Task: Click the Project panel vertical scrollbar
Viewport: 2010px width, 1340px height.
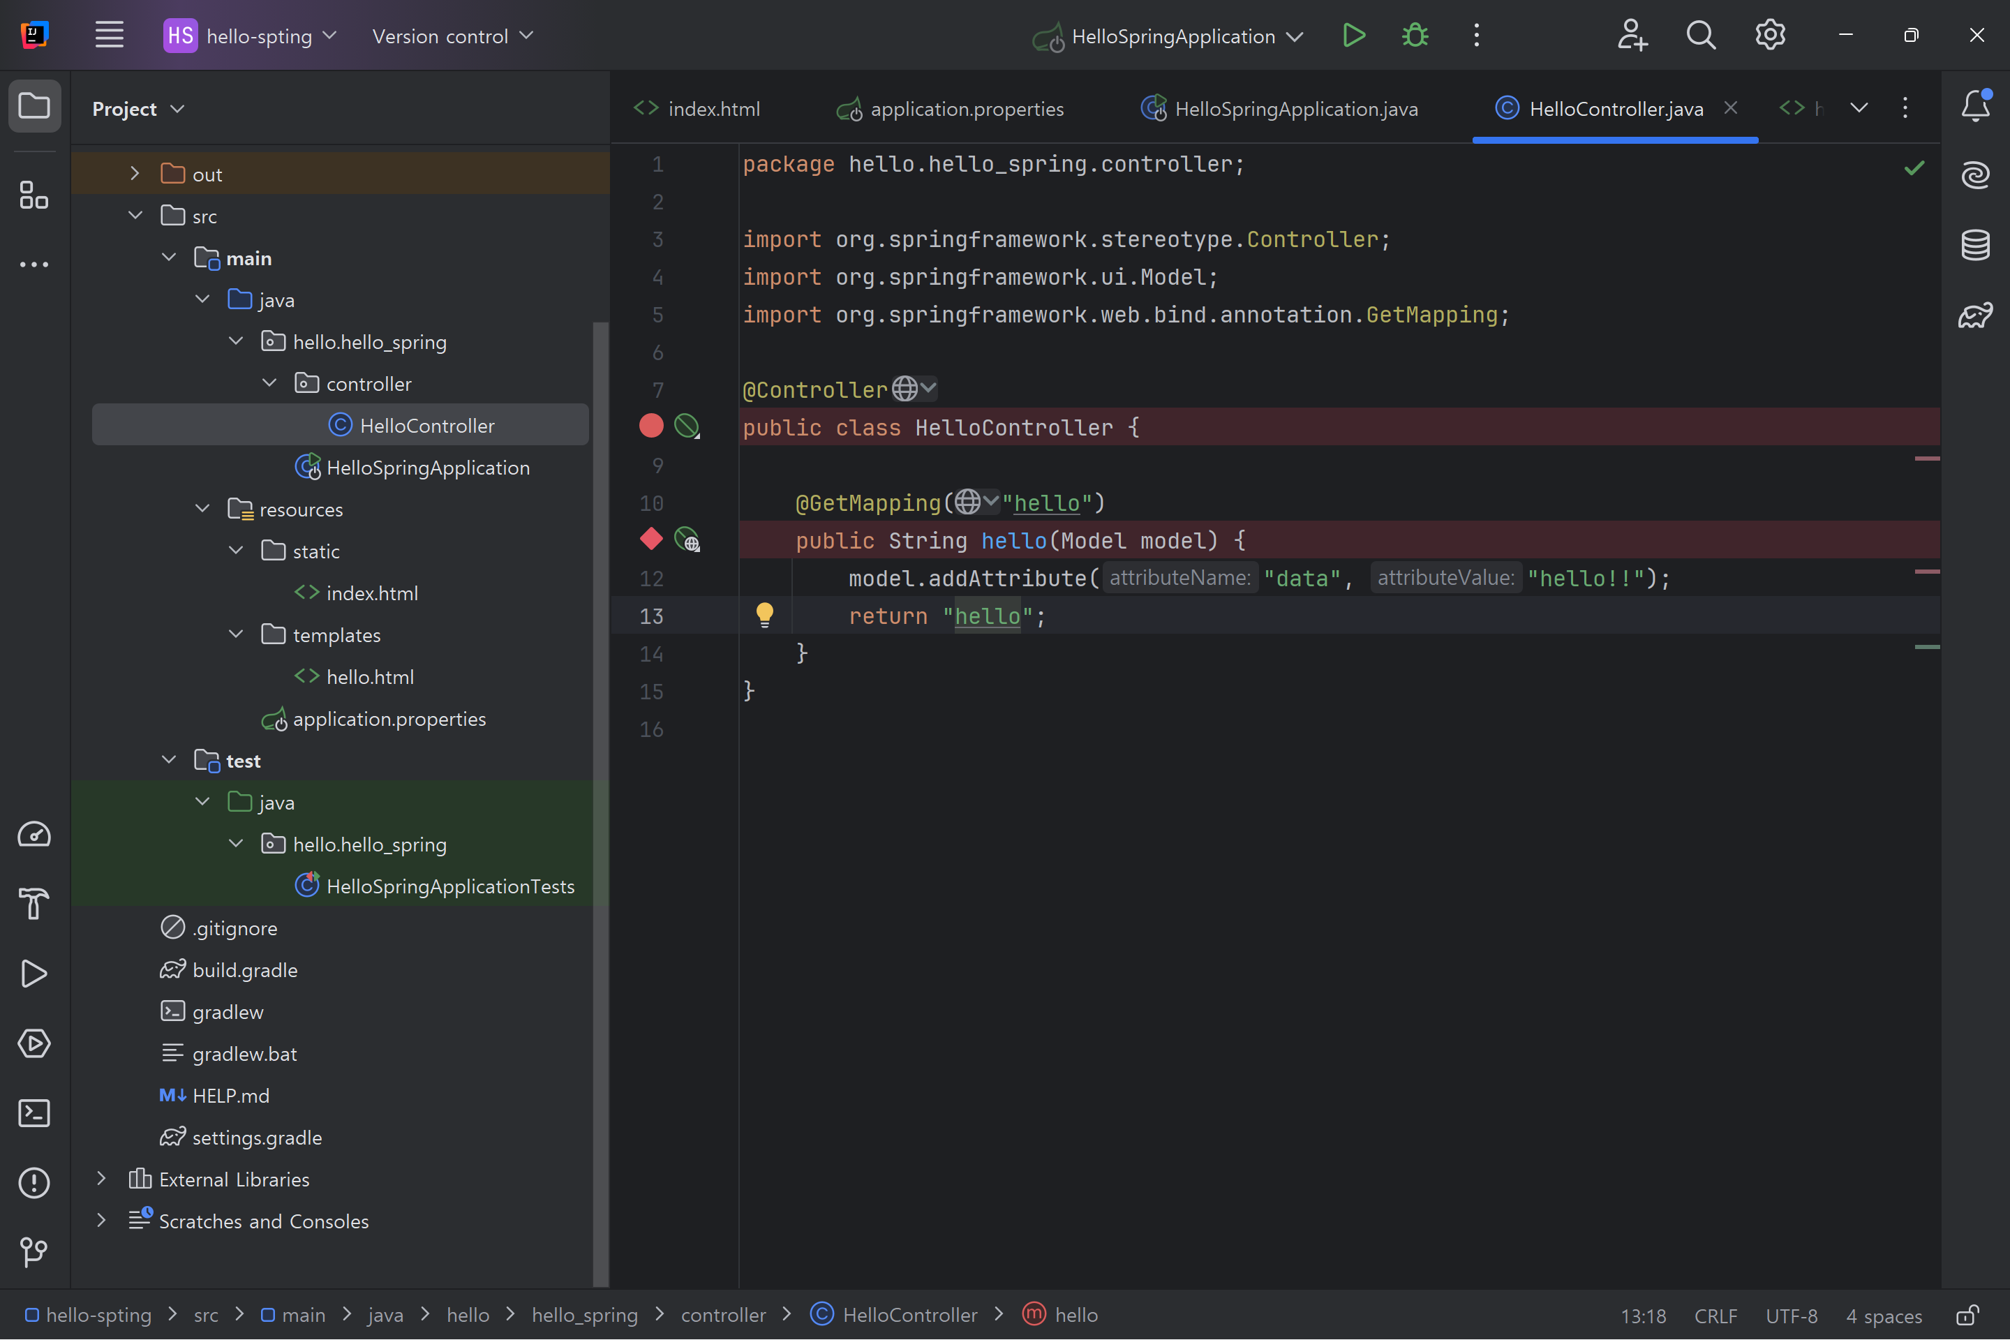Action: [601, 803]
